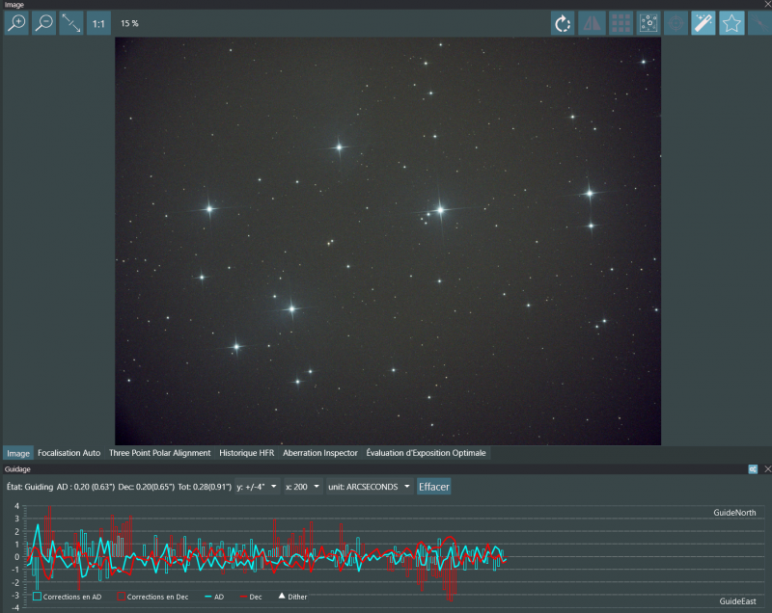The image size is (772, 613).
Task: Click the Guidage panel title
Action: [17, 469]
